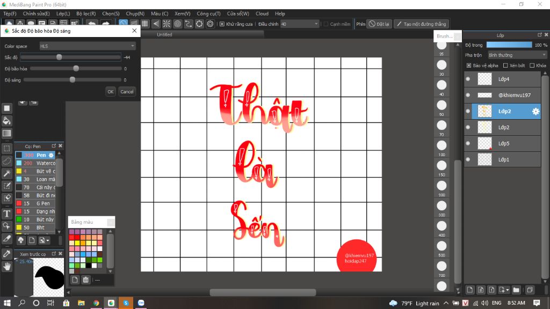Image resolution: width=550 pixels, height=309 pixels.
Task: Select the Magic Wand tool
Action: (x=6, y=173)
